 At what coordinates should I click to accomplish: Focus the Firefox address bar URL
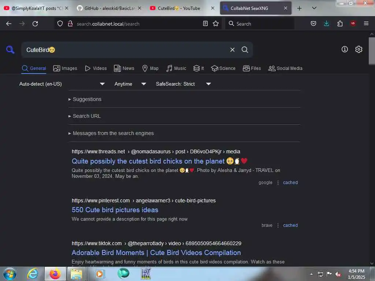click(138, 24)
